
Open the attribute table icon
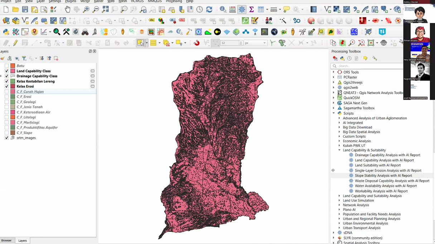click(261, 10)
